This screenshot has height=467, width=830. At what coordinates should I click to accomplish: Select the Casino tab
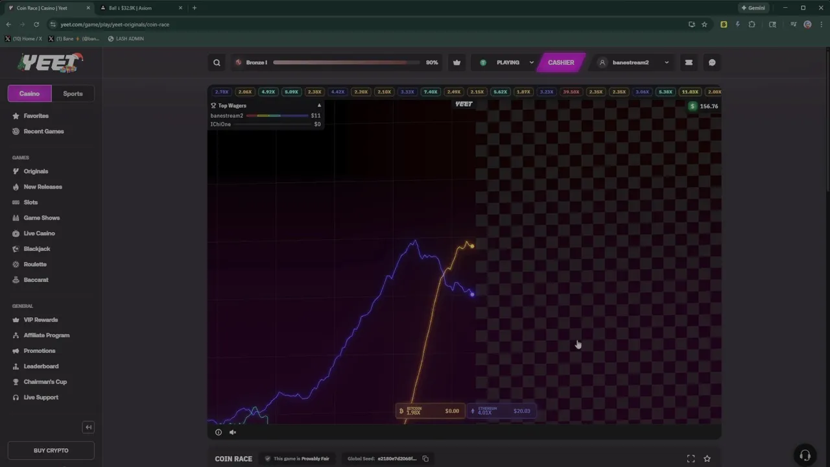click(29, 93)
